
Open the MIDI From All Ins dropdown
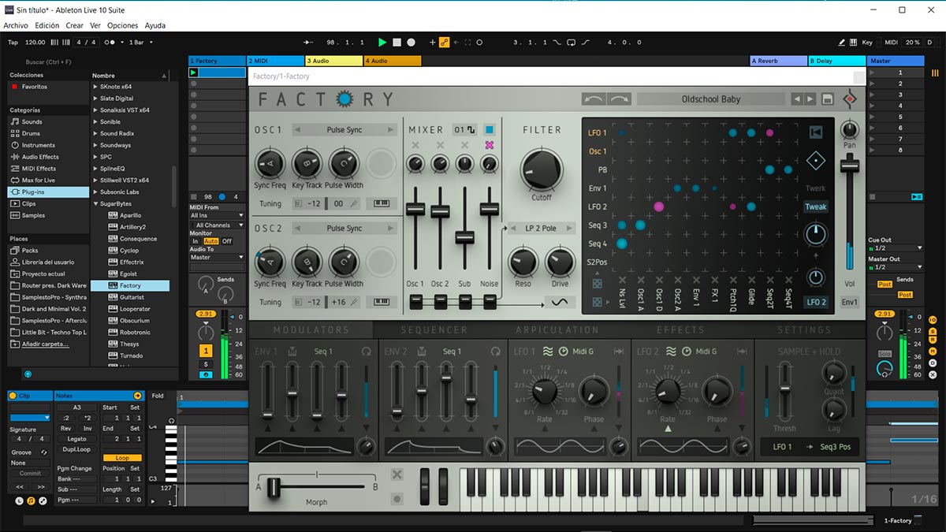pyautogui.click(x=218, y=215)
